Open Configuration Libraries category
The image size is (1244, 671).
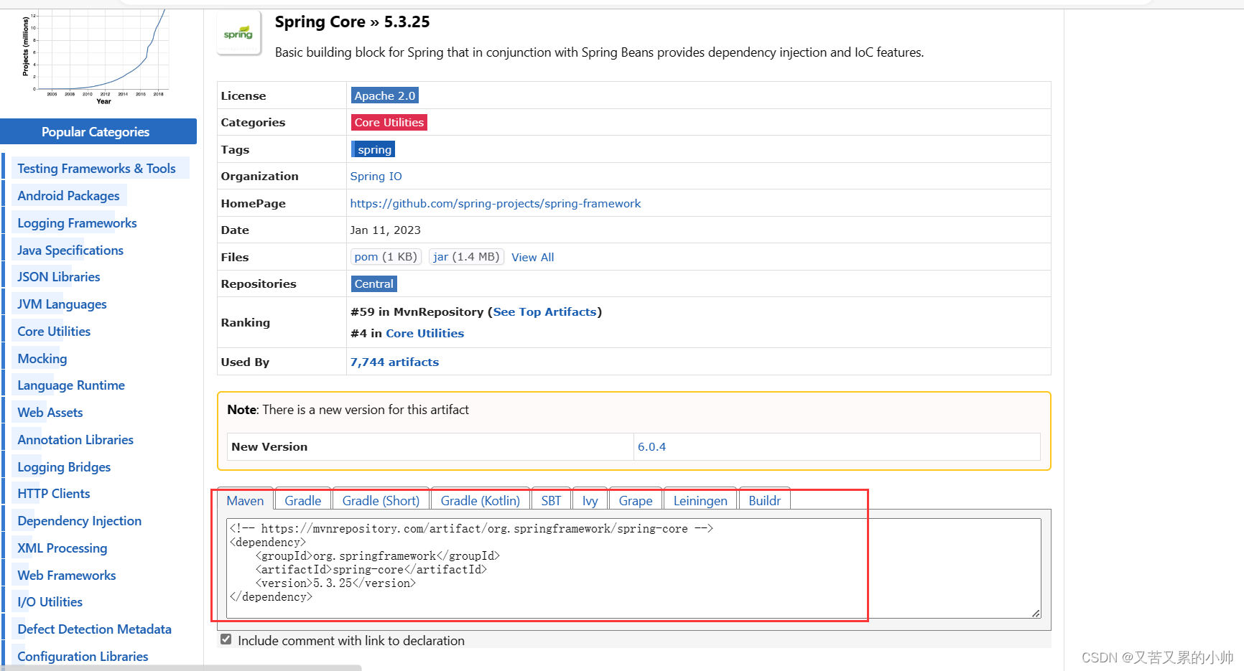coord(83,656)
